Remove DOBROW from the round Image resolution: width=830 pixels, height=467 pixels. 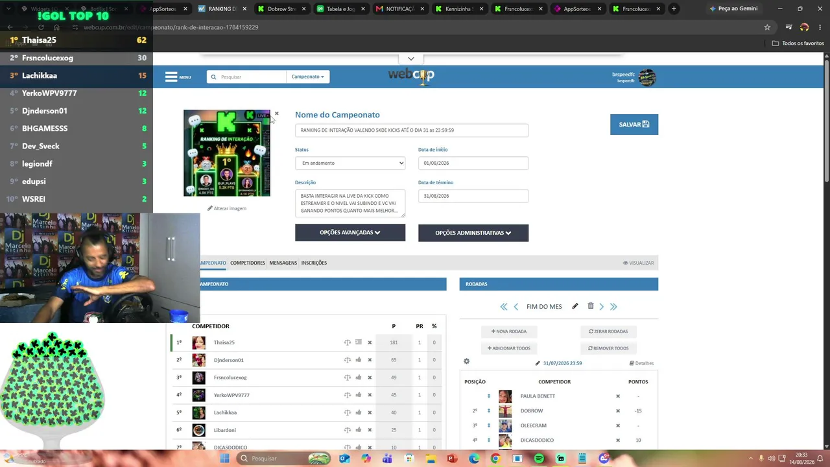618,411
